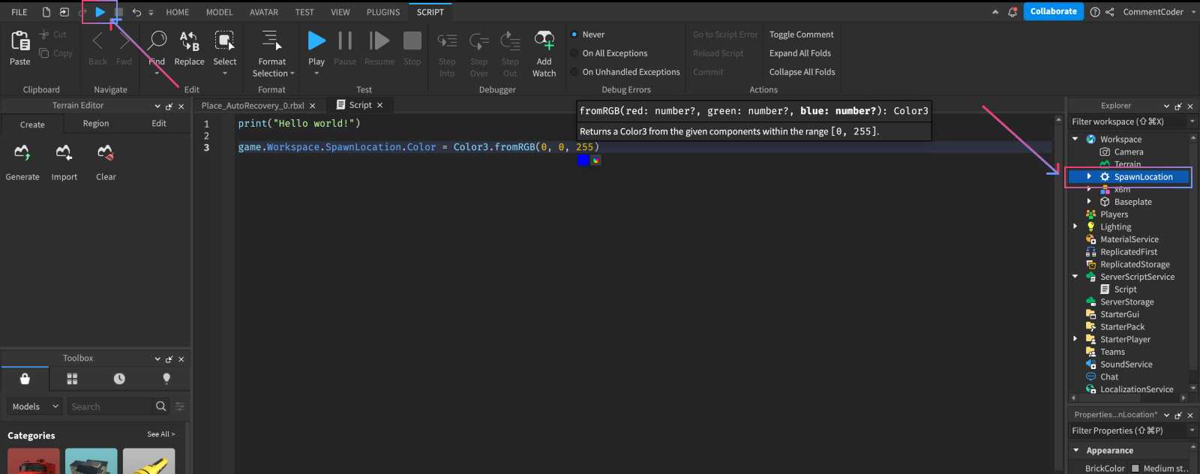The image size is (1200, 474).
Task: Expand the Lighting tree node
Action: pyautogui.click(x=1075, y=226)
